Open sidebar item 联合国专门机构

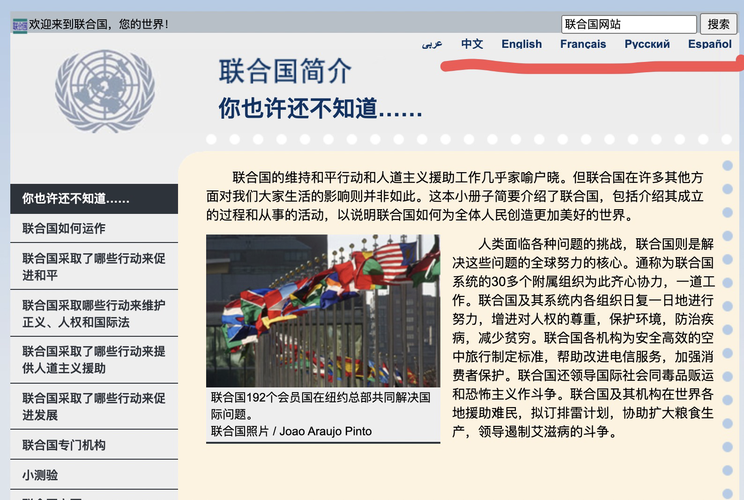coord(94,445)
